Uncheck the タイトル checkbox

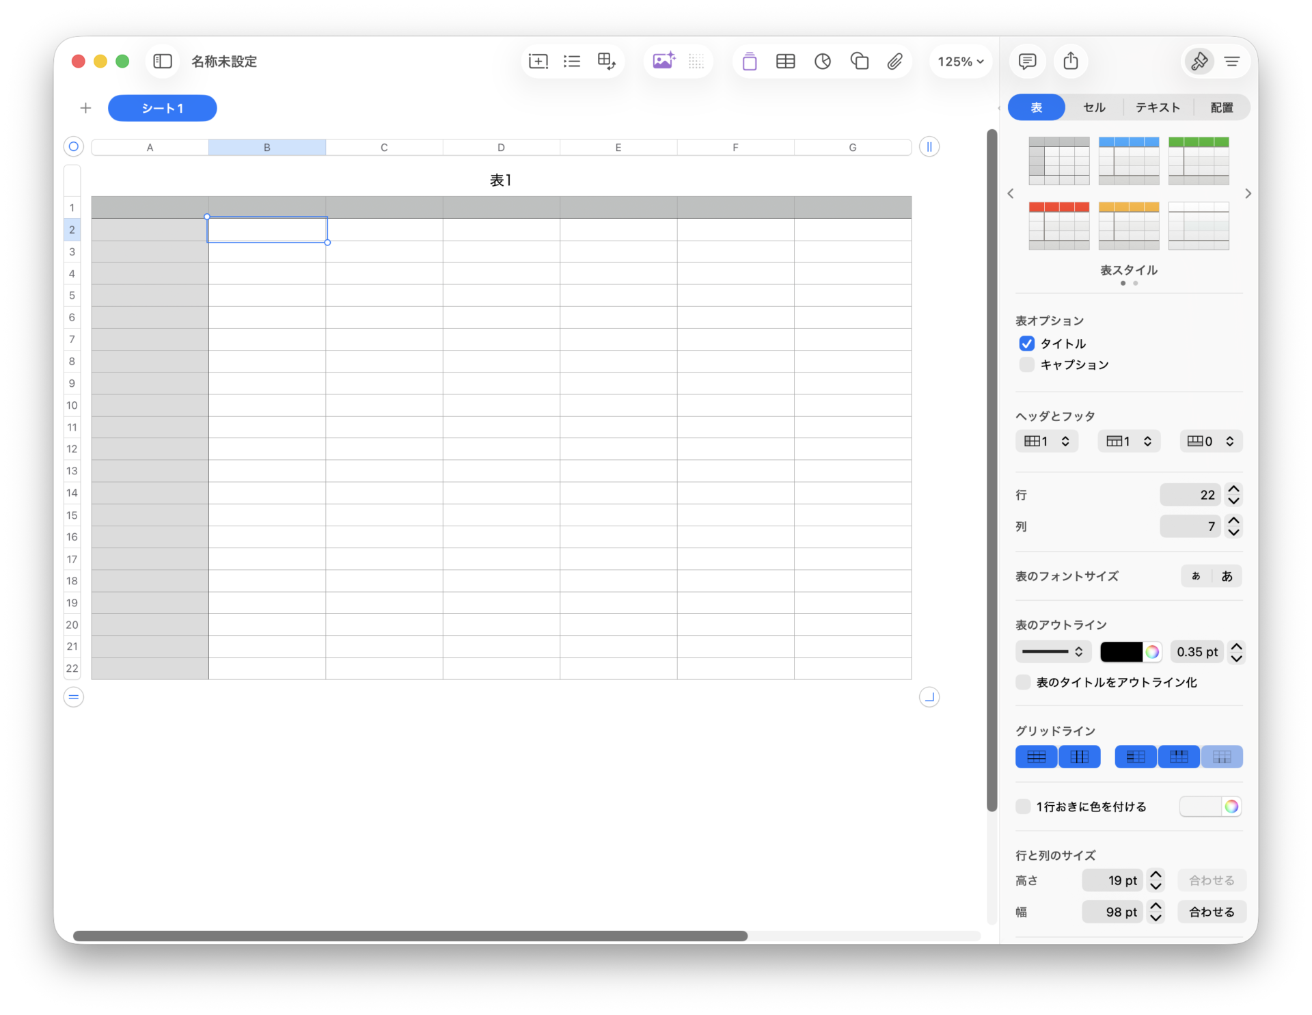point(1026,343)
